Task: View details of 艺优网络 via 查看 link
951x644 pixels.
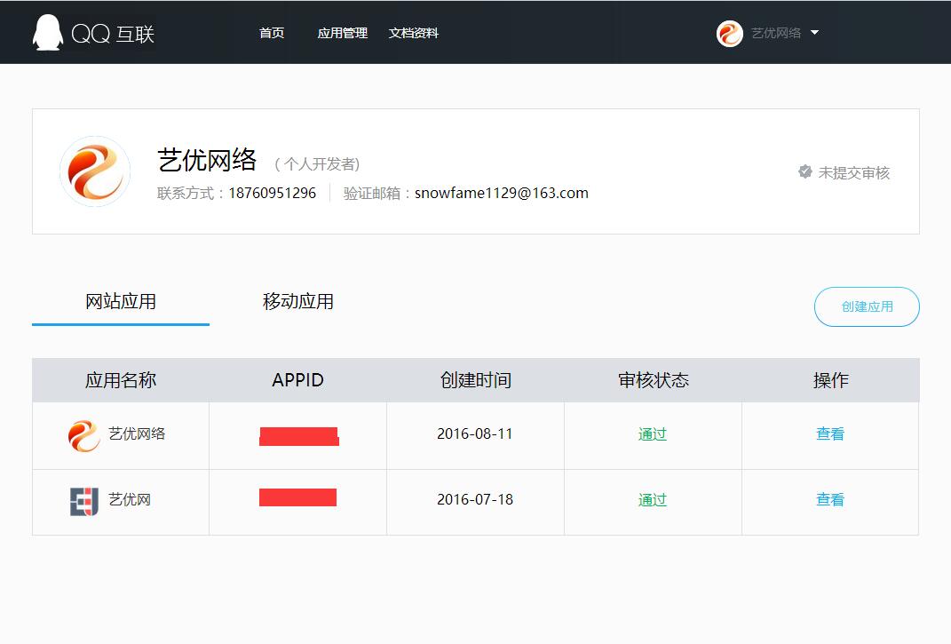Action: pos(829,433)
